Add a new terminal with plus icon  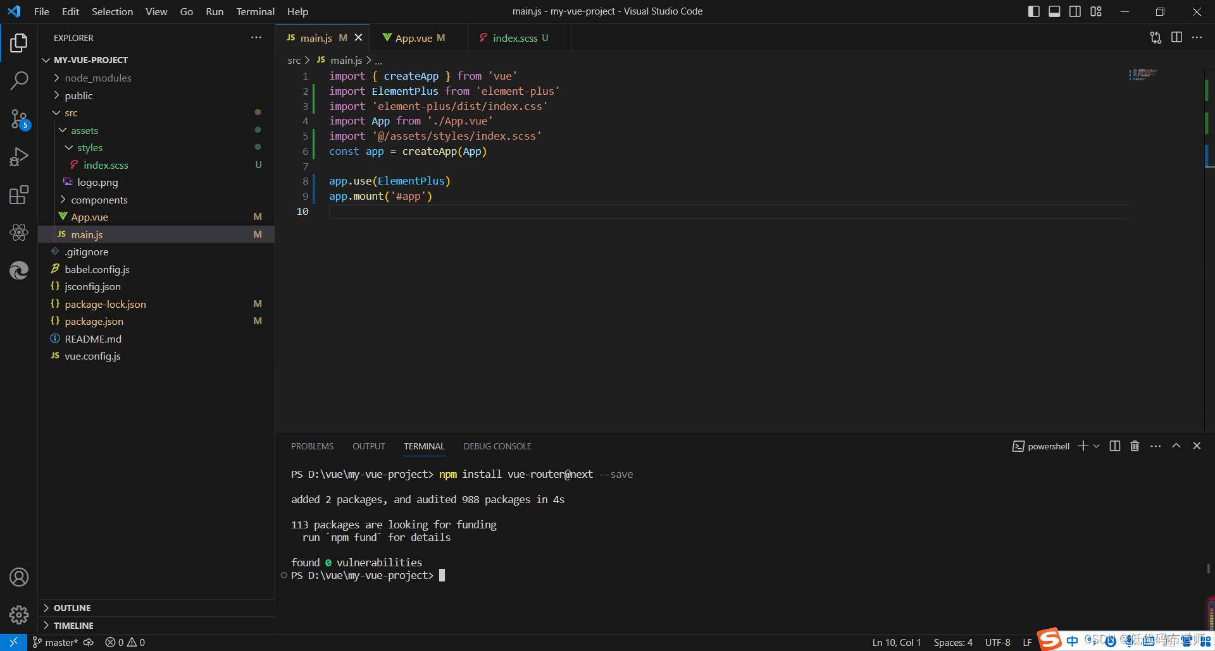click(1083, 446)
